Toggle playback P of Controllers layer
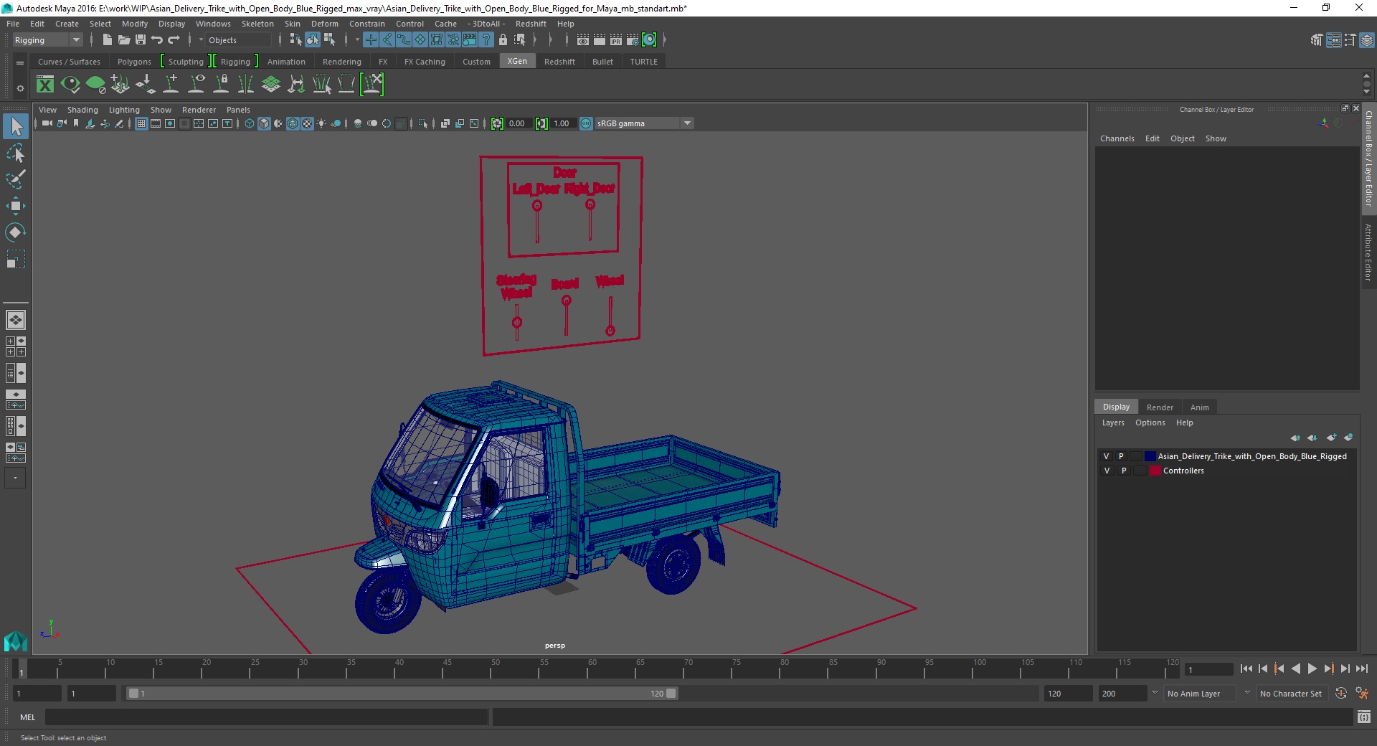 point(1124,471)
